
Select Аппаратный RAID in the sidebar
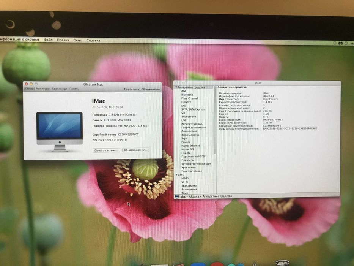(x=192, y=124)
